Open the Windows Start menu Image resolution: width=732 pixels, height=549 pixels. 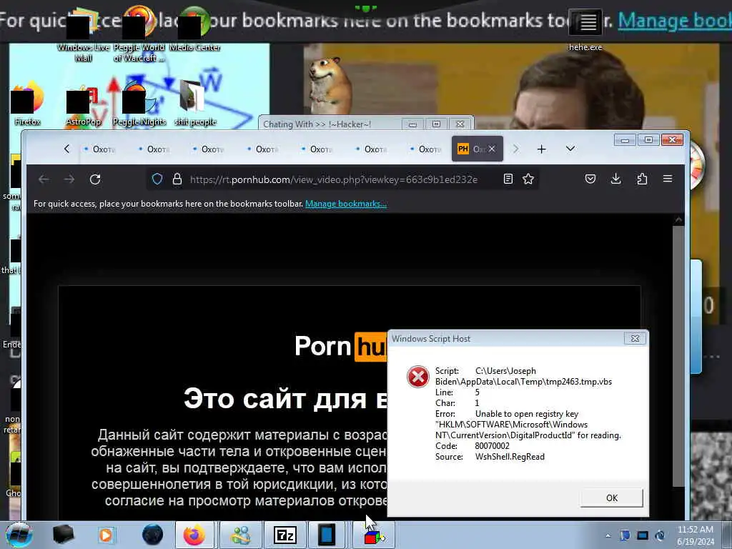(x=19, y=535)
